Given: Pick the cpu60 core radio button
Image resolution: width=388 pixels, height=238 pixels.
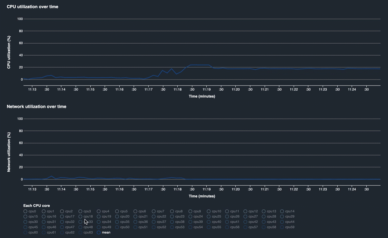Looking at the screenshot, I should [25, 233].
